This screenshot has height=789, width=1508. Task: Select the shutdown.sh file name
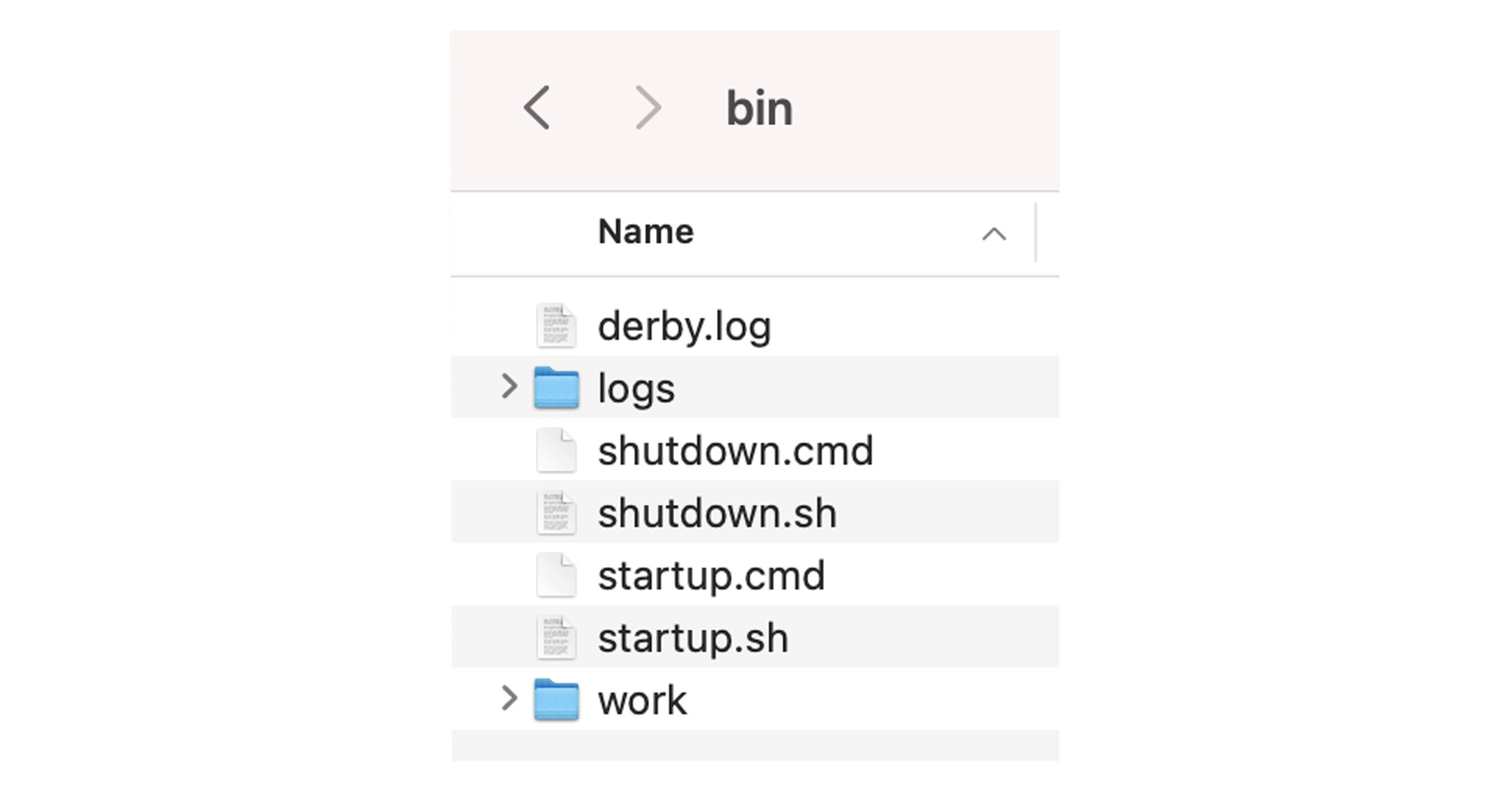click(x=717, y=513)
